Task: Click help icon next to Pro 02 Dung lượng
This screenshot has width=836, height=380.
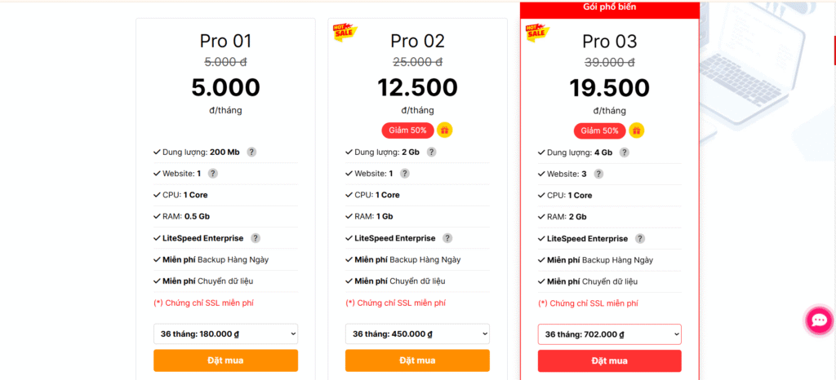Action: [431, 152]
